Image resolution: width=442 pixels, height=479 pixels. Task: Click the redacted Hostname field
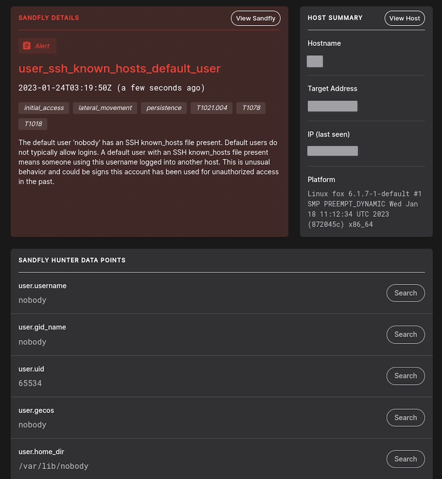[x=315, y=61]
